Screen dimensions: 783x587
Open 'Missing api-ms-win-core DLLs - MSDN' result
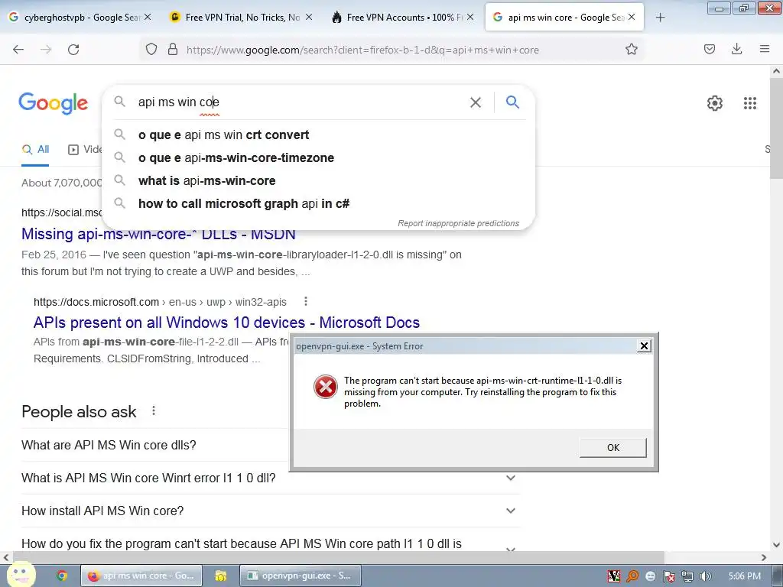click(x=158, y=234)
